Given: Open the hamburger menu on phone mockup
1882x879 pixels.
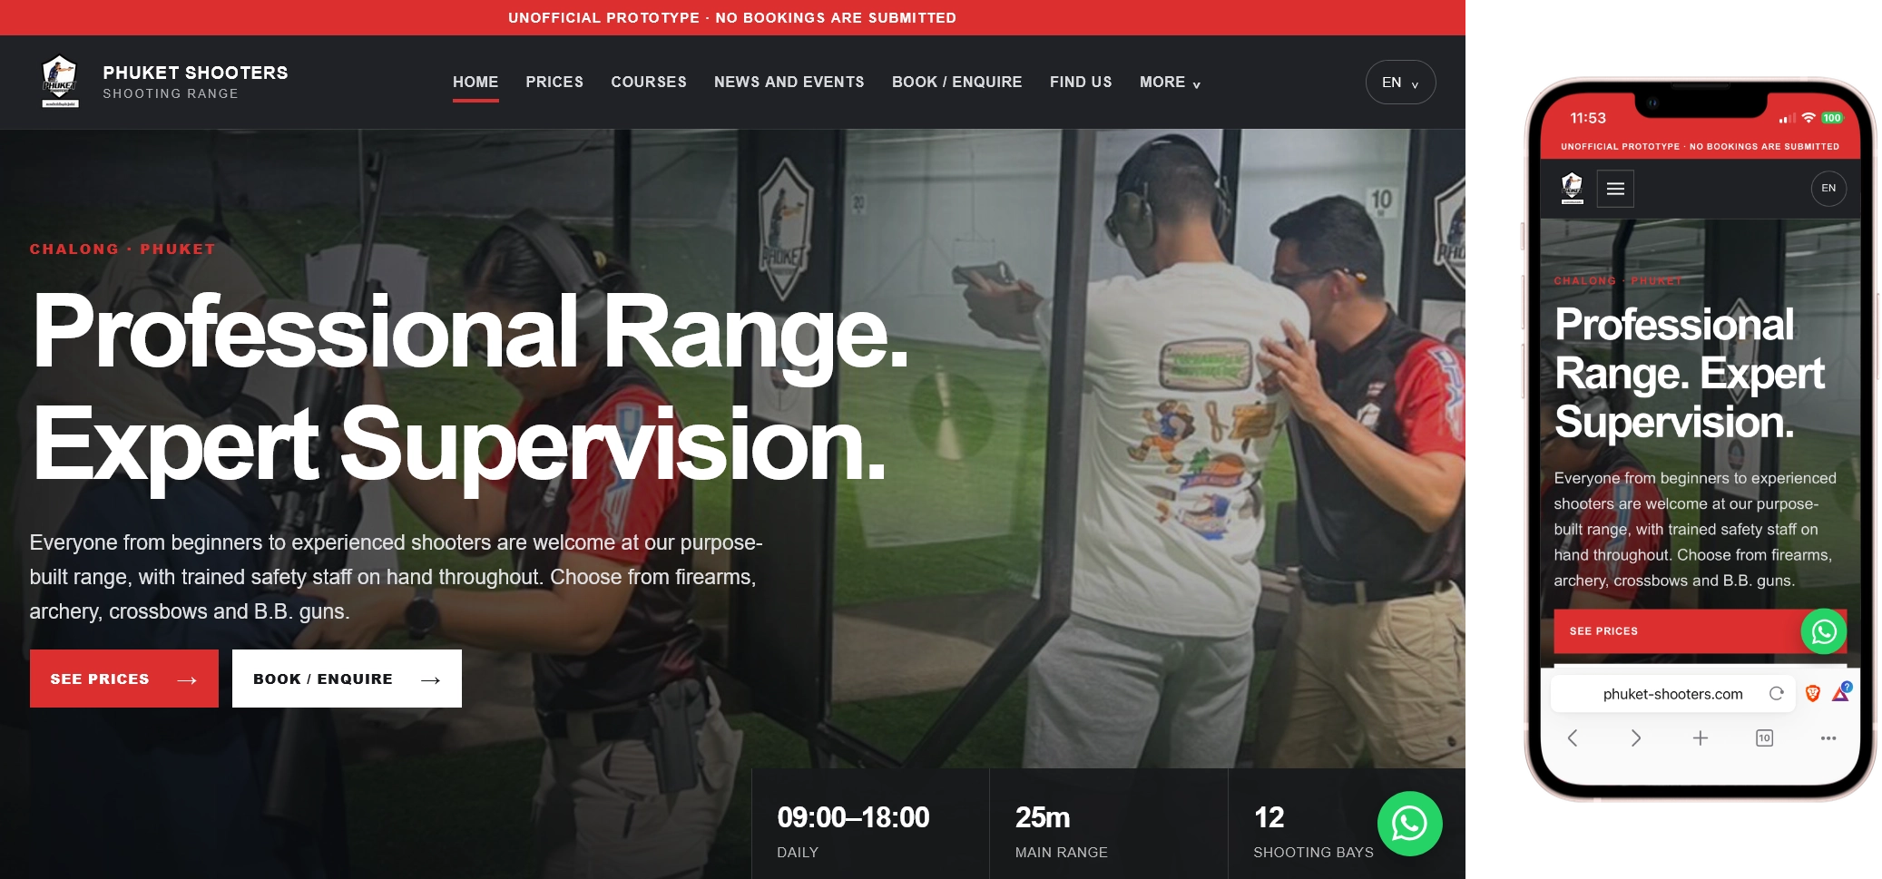Looking at the screenshot, I should [1615, 189].
